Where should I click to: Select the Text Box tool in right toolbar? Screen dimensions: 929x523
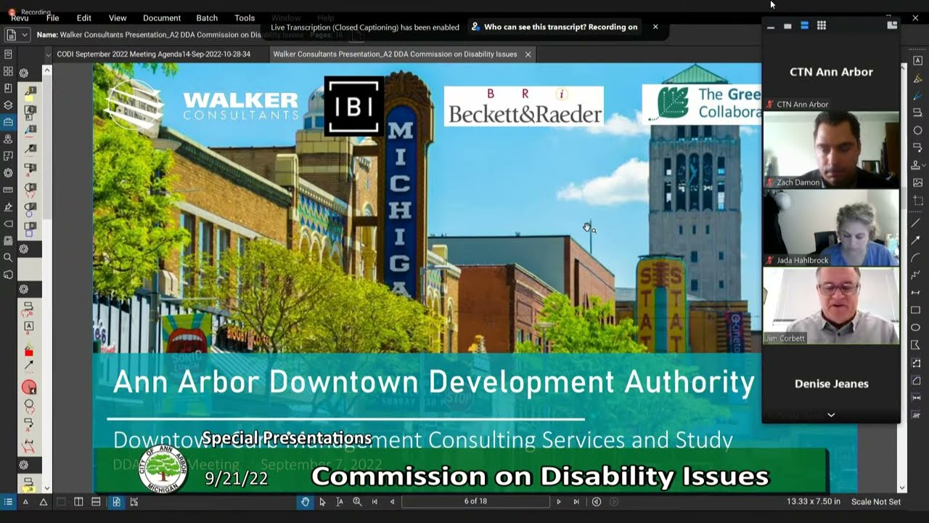click(917, 60)
